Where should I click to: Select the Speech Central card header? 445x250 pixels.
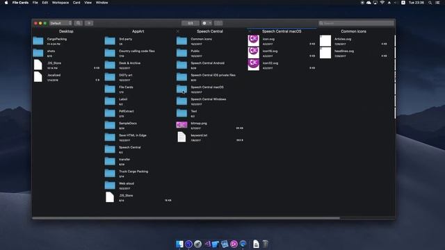click(x=210, y=31)
